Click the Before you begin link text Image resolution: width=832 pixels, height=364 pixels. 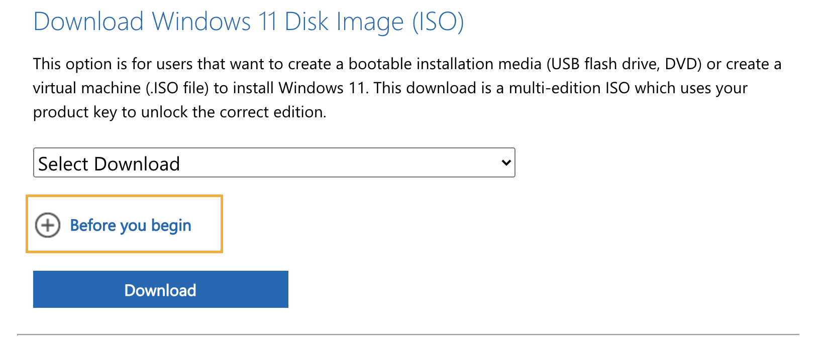[131, 226]
